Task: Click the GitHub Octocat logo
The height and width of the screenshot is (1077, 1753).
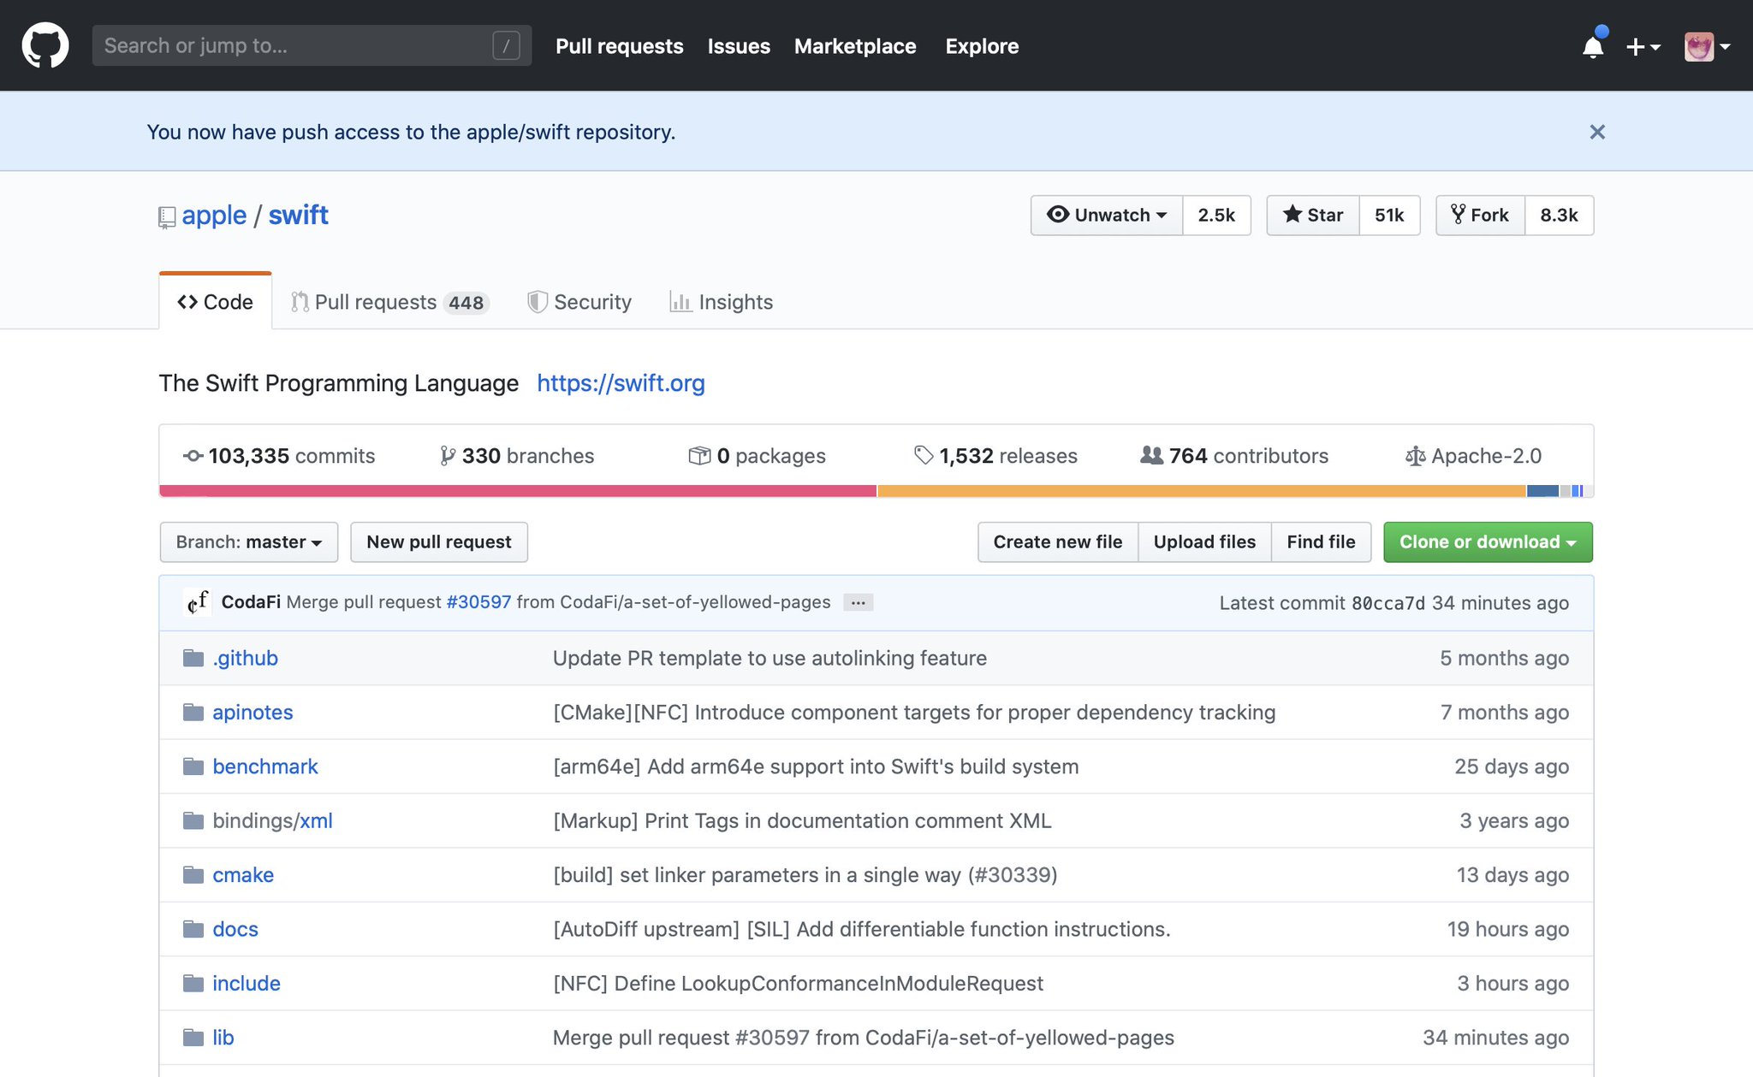Action: [45, 45]
